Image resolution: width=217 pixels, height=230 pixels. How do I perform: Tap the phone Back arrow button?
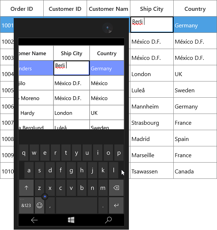tap(34, 220)
